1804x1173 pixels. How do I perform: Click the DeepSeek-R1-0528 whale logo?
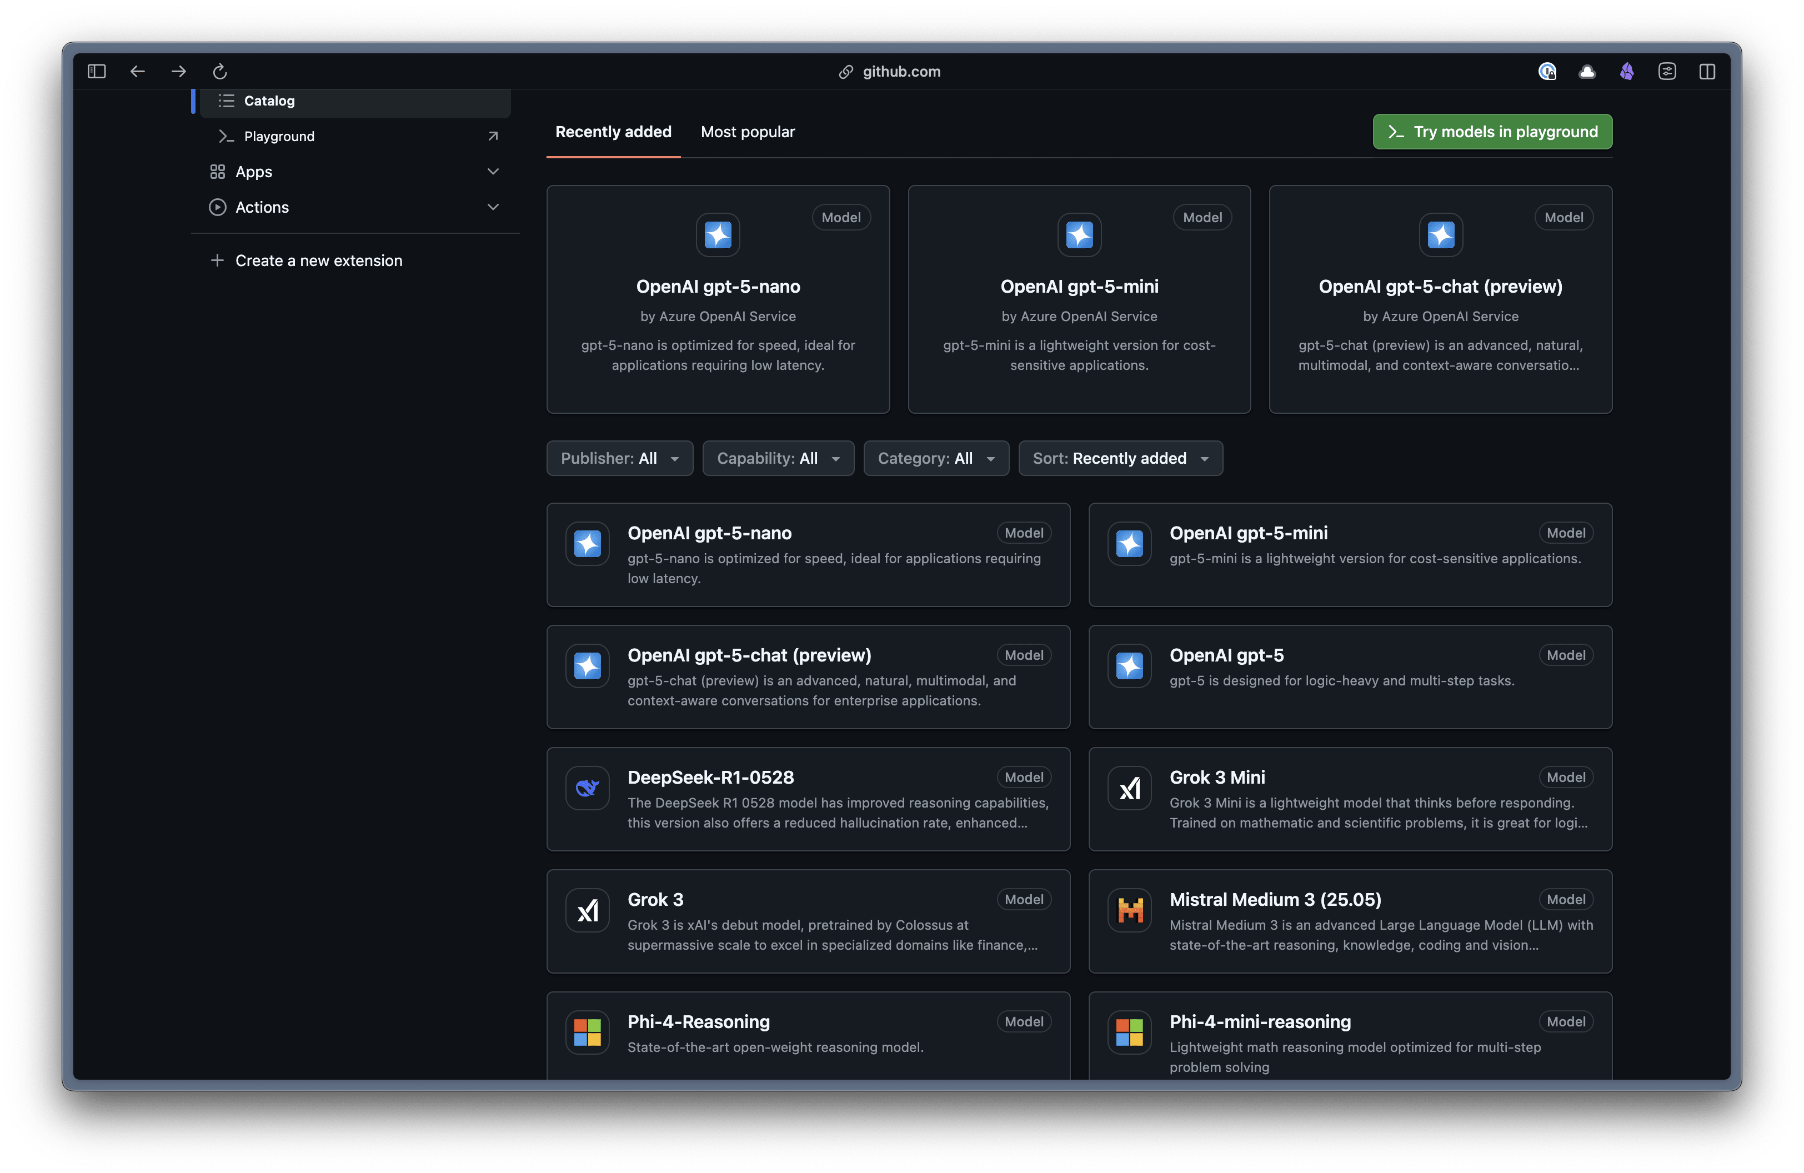pos(588,788)
